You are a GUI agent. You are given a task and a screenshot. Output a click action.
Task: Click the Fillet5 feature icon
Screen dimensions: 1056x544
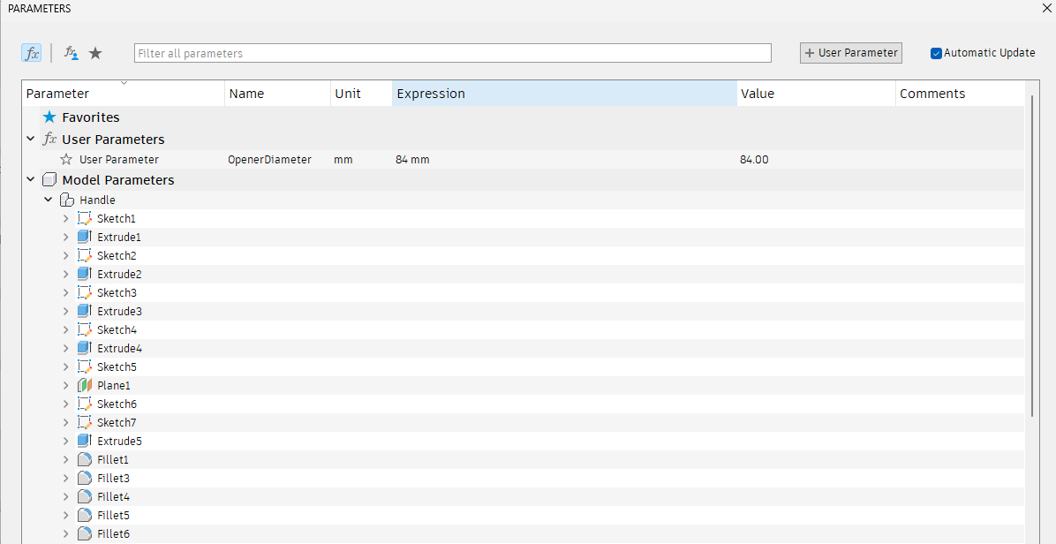coord(84,515)
